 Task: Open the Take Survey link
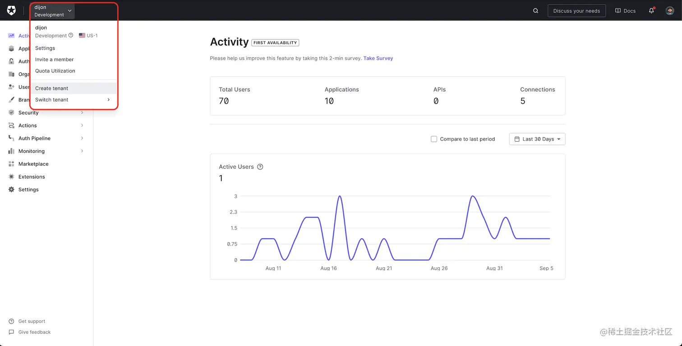click(x=378, y=58)
